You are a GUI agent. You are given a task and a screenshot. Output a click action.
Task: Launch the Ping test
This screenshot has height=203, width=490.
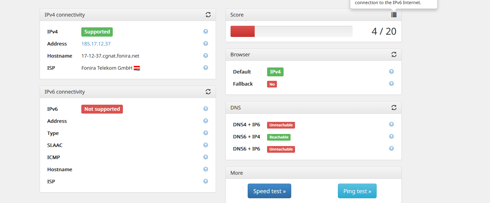357,191
